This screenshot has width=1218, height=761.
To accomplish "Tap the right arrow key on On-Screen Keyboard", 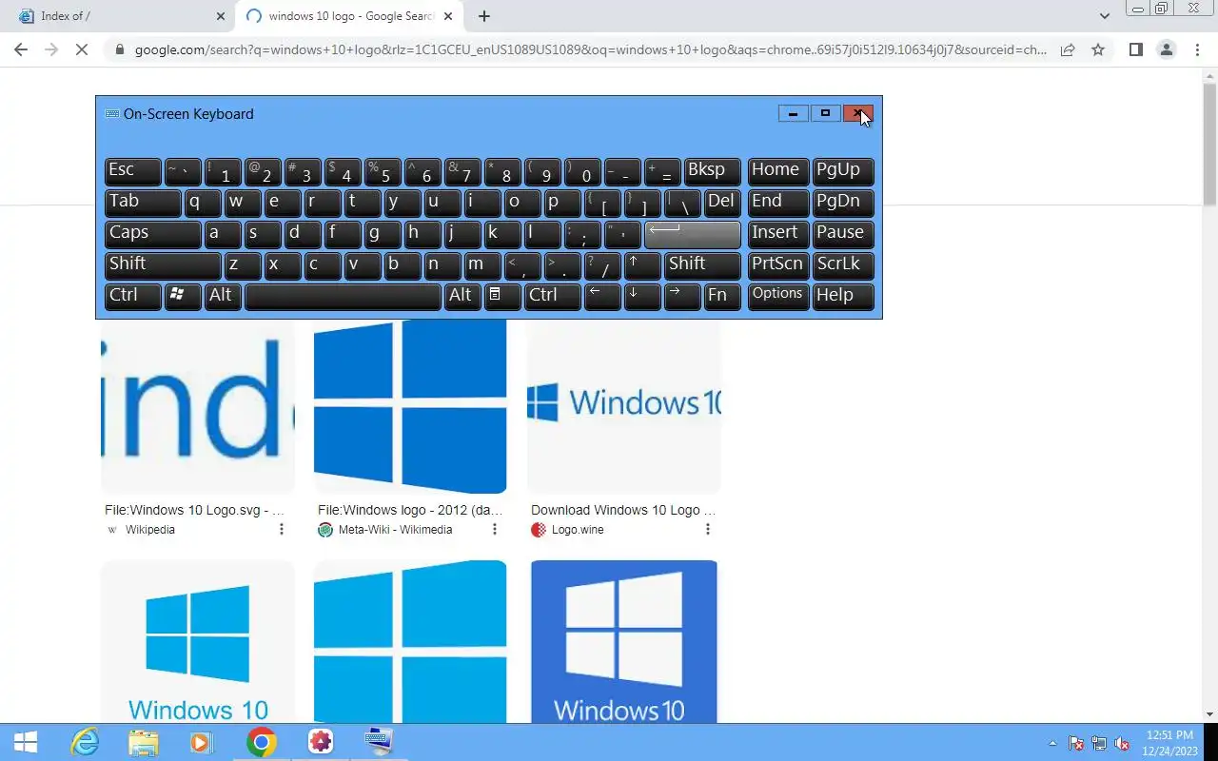I will click(682, 296).
